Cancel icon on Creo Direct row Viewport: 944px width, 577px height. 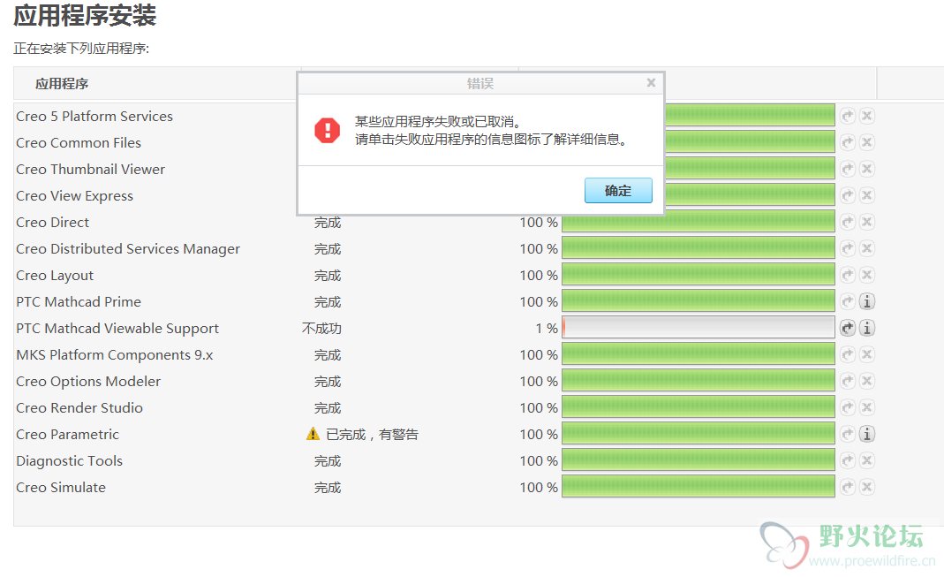coord(867,222)
